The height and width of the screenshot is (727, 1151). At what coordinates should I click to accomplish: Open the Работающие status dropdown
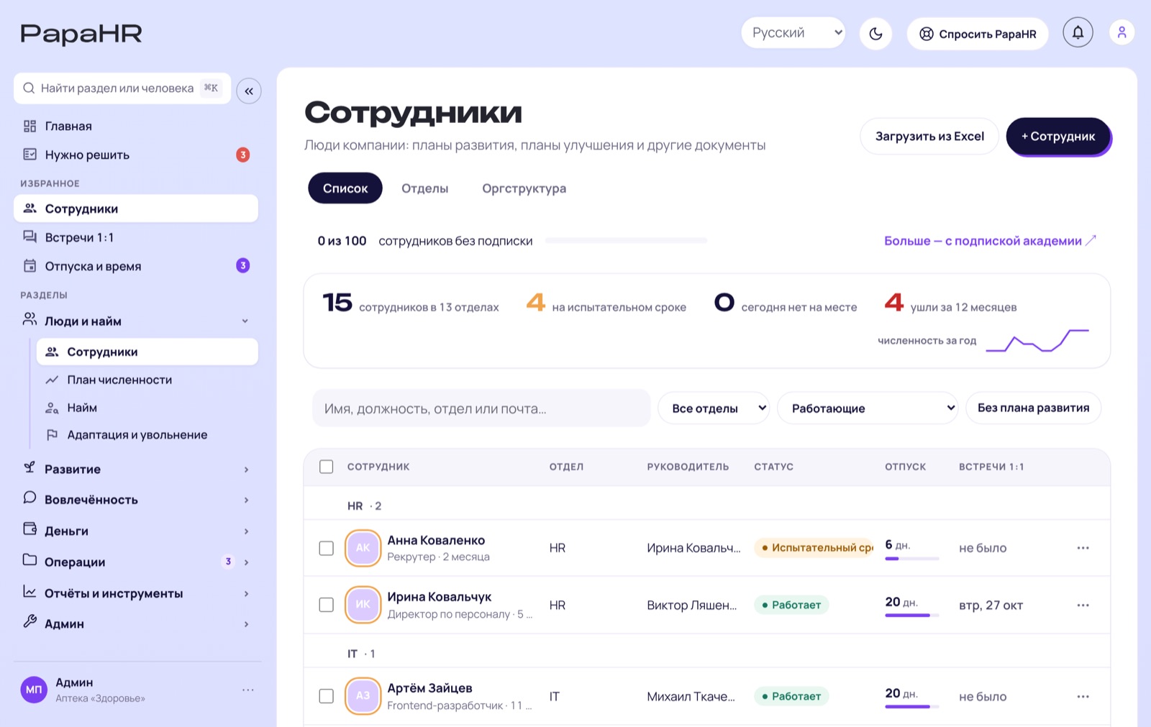click(868, 408)
